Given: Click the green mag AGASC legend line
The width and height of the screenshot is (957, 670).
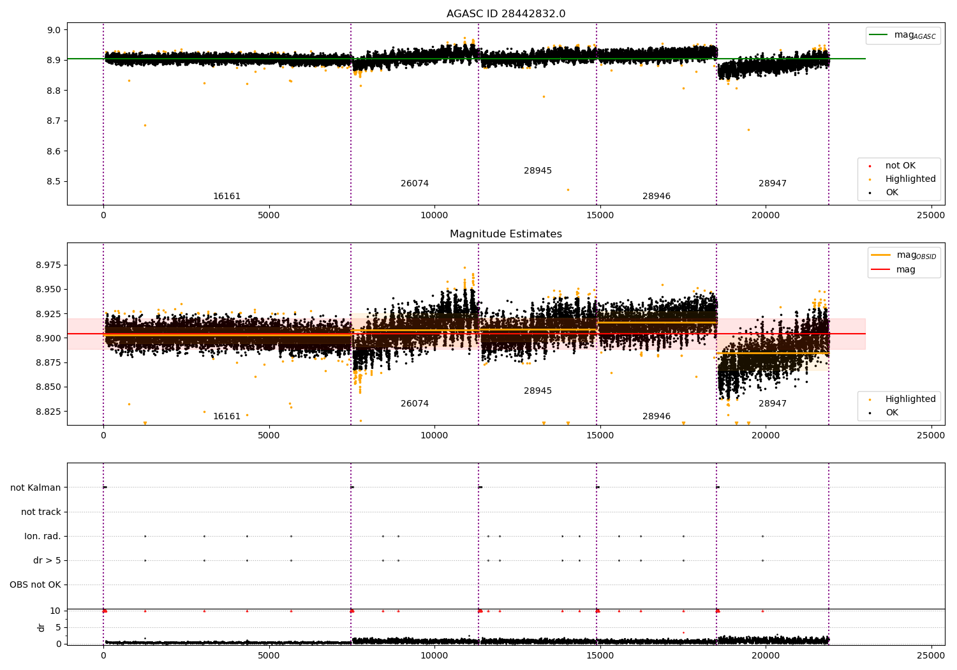Looking at the screenshot, I should click(x=880, y=35).
